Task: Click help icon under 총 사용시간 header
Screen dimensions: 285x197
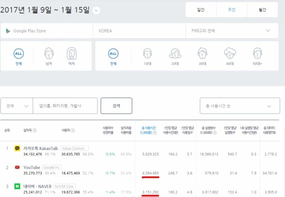Action: click(155, 133)
